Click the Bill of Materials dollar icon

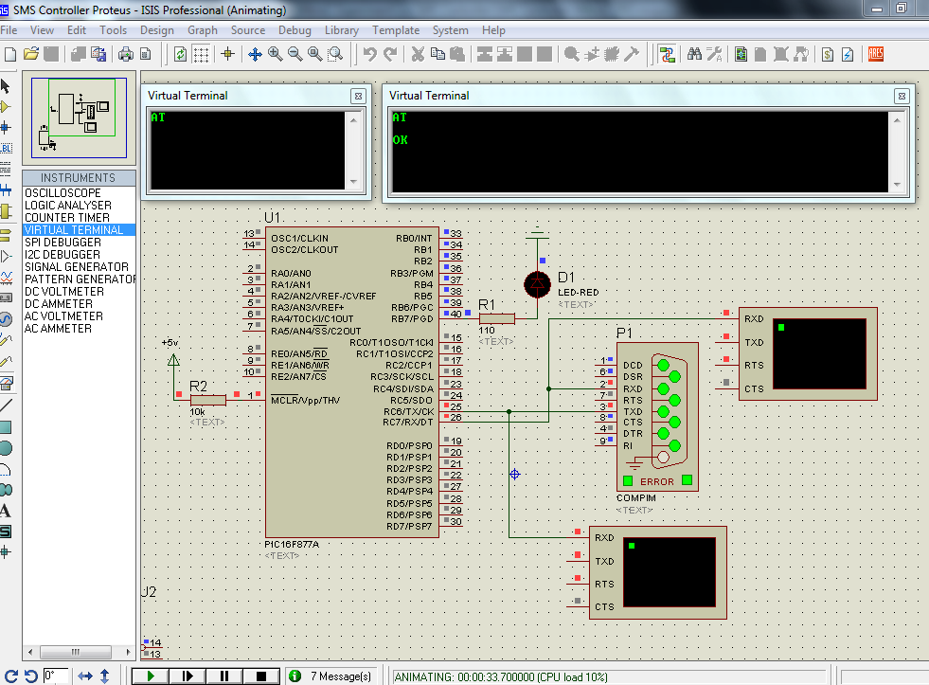click(828, 55)
